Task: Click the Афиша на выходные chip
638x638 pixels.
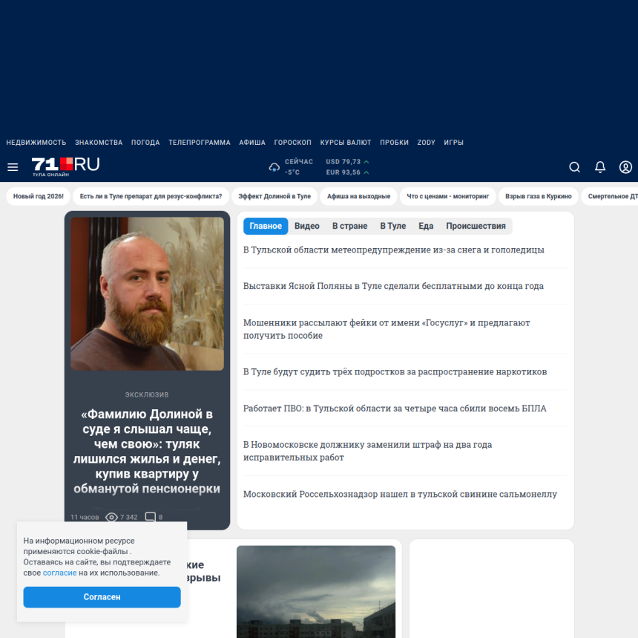Action: (359, 196)
